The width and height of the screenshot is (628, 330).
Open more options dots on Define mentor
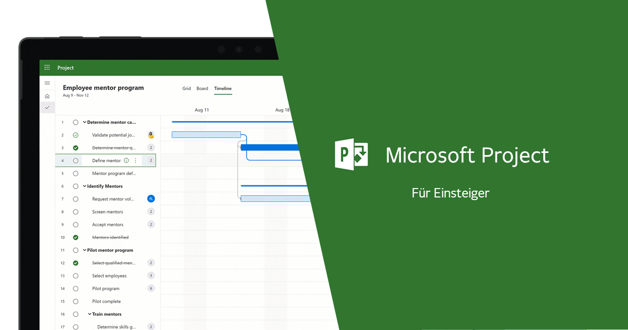click(136, 161)
